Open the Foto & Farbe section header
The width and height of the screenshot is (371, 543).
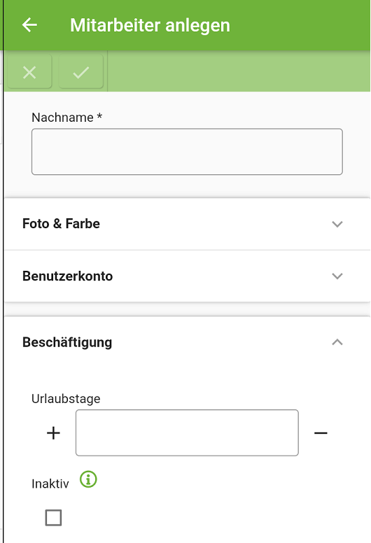187,224
